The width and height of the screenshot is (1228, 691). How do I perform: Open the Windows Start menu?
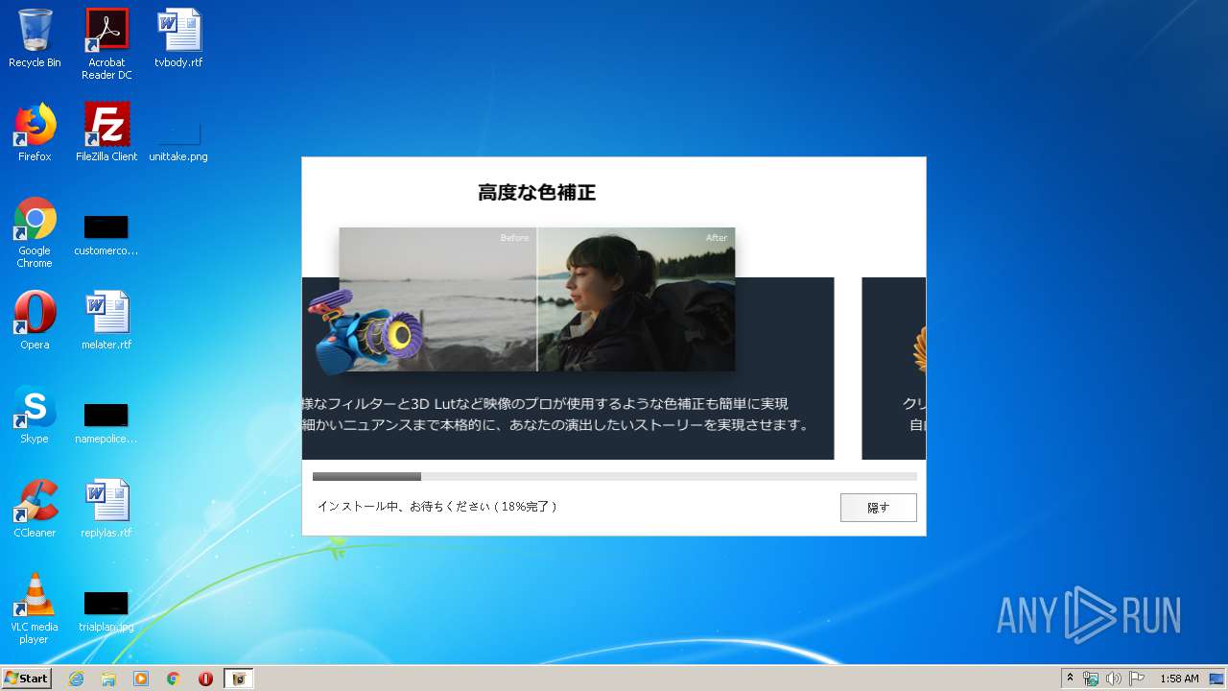point(26,679)
